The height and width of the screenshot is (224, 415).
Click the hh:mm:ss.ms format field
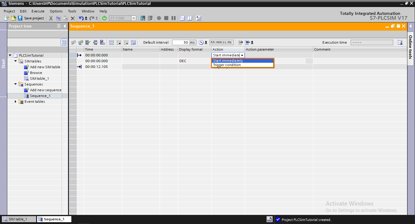coord(222,42)
